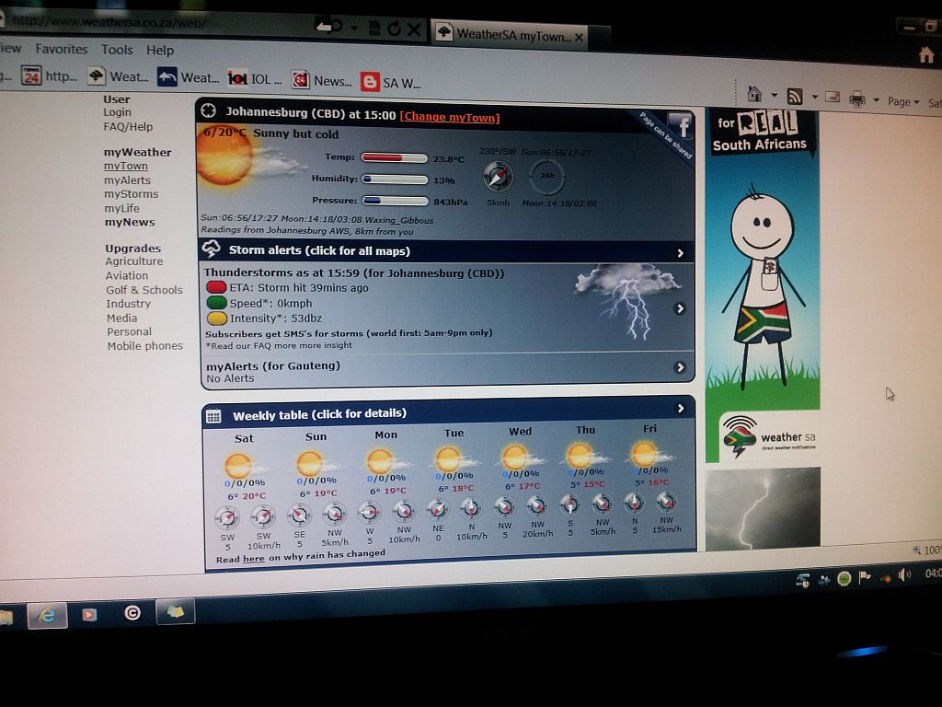Close the WeatherSA myTown tab
942x707 pixels.
(579, 37)
